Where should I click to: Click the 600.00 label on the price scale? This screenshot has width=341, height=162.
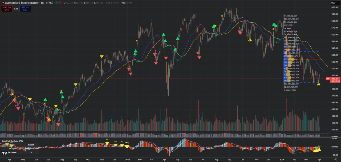pos(335,7)
